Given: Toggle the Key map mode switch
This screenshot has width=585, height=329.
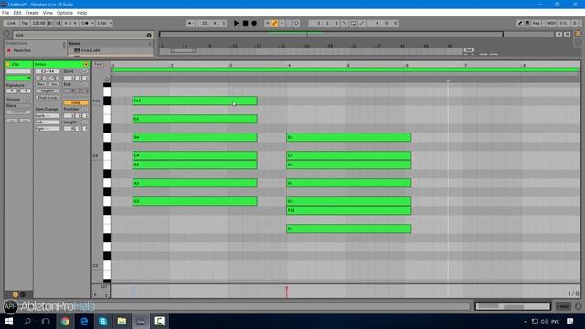Looking at the screenshot, I should coord(537,23).
